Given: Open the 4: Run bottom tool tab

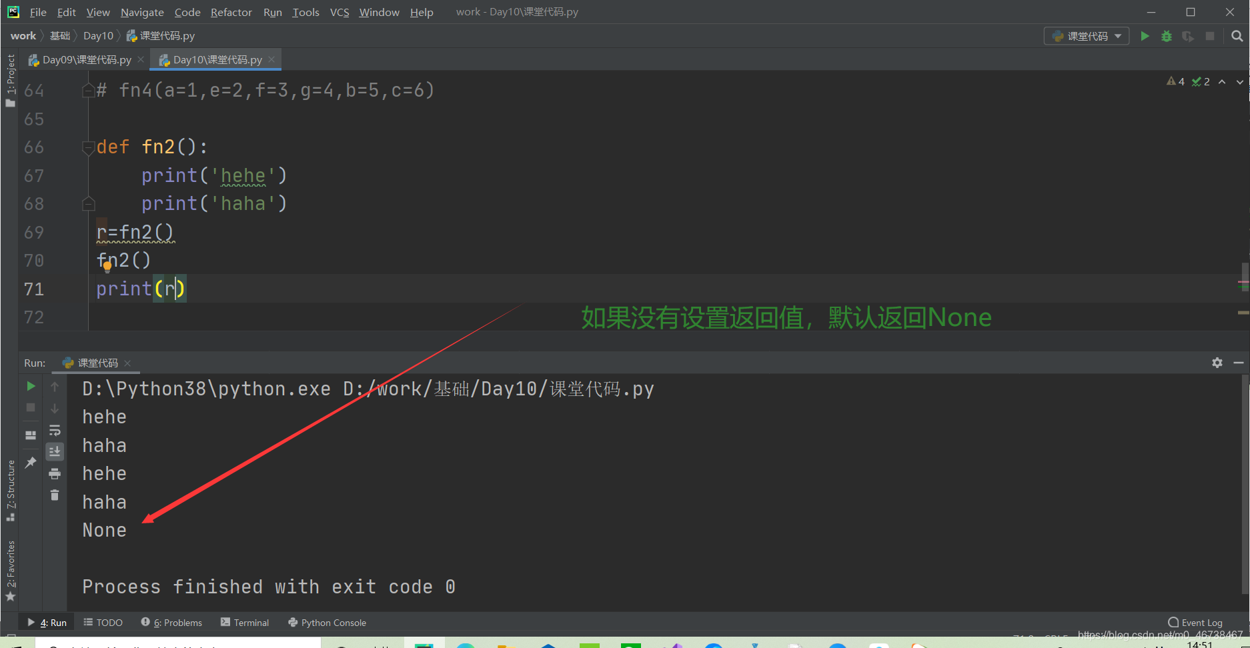Looking at the screenshot, I should [x=47, y=623].
